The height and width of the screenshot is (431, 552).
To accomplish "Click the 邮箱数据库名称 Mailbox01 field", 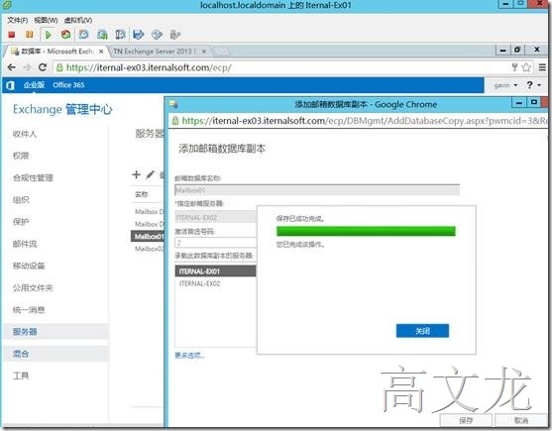I will pyautogui.click(x=317, y=190).
